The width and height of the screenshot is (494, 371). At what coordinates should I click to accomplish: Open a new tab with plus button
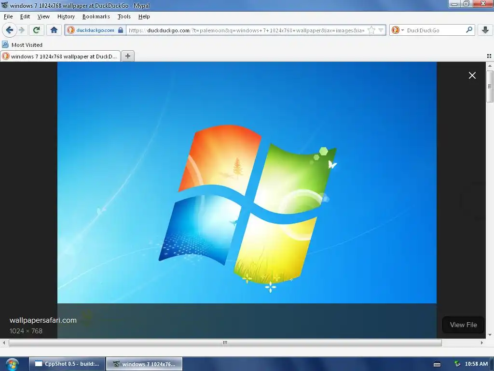click(127, 56)
